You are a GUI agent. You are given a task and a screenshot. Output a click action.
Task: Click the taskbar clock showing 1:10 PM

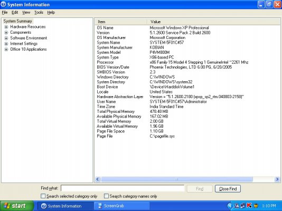(269, 206)
